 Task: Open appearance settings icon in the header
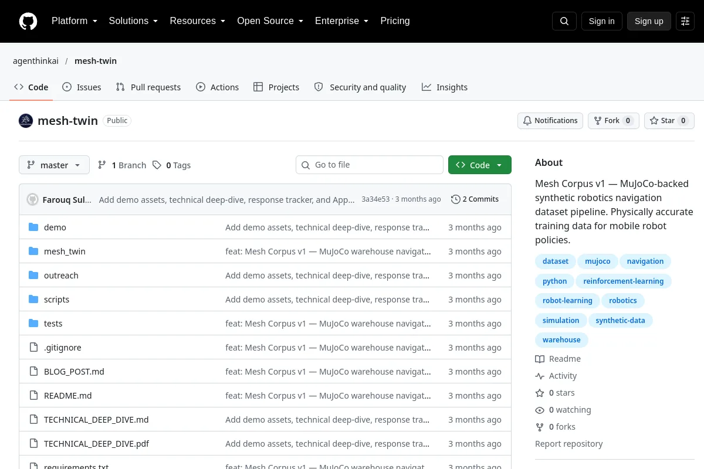pos(685,21)
